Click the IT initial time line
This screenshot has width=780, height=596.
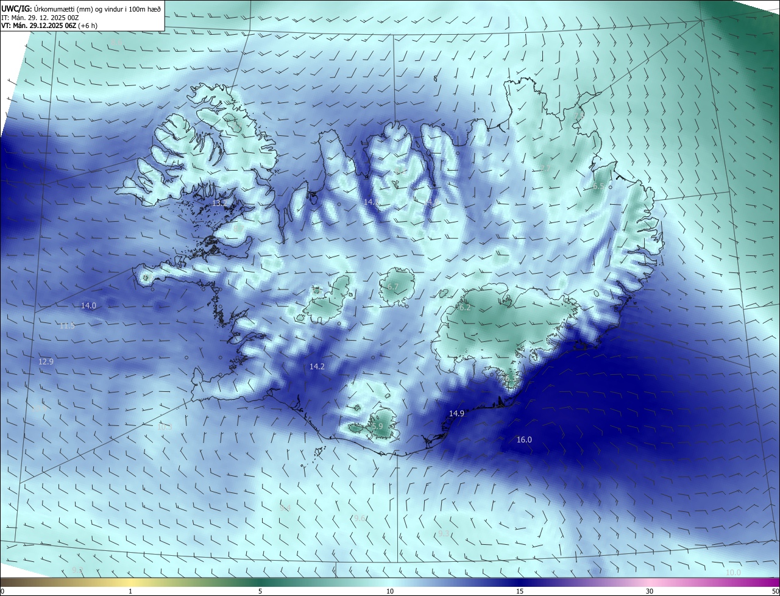[x=40, y=18]
